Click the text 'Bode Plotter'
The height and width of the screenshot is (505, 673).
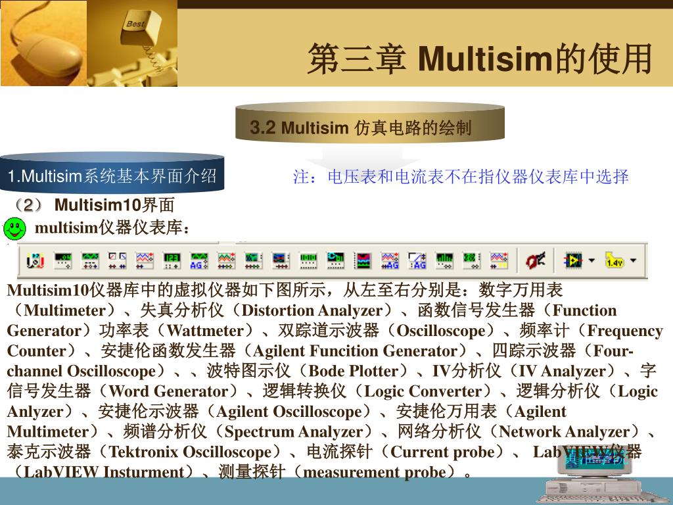354,371
